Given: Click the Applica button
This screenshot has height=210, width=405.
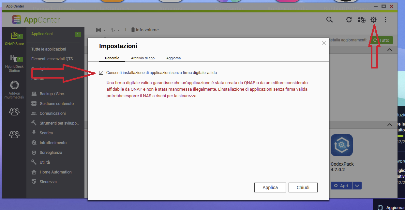Looking at the screenshot, I should [x=270, y=187].
